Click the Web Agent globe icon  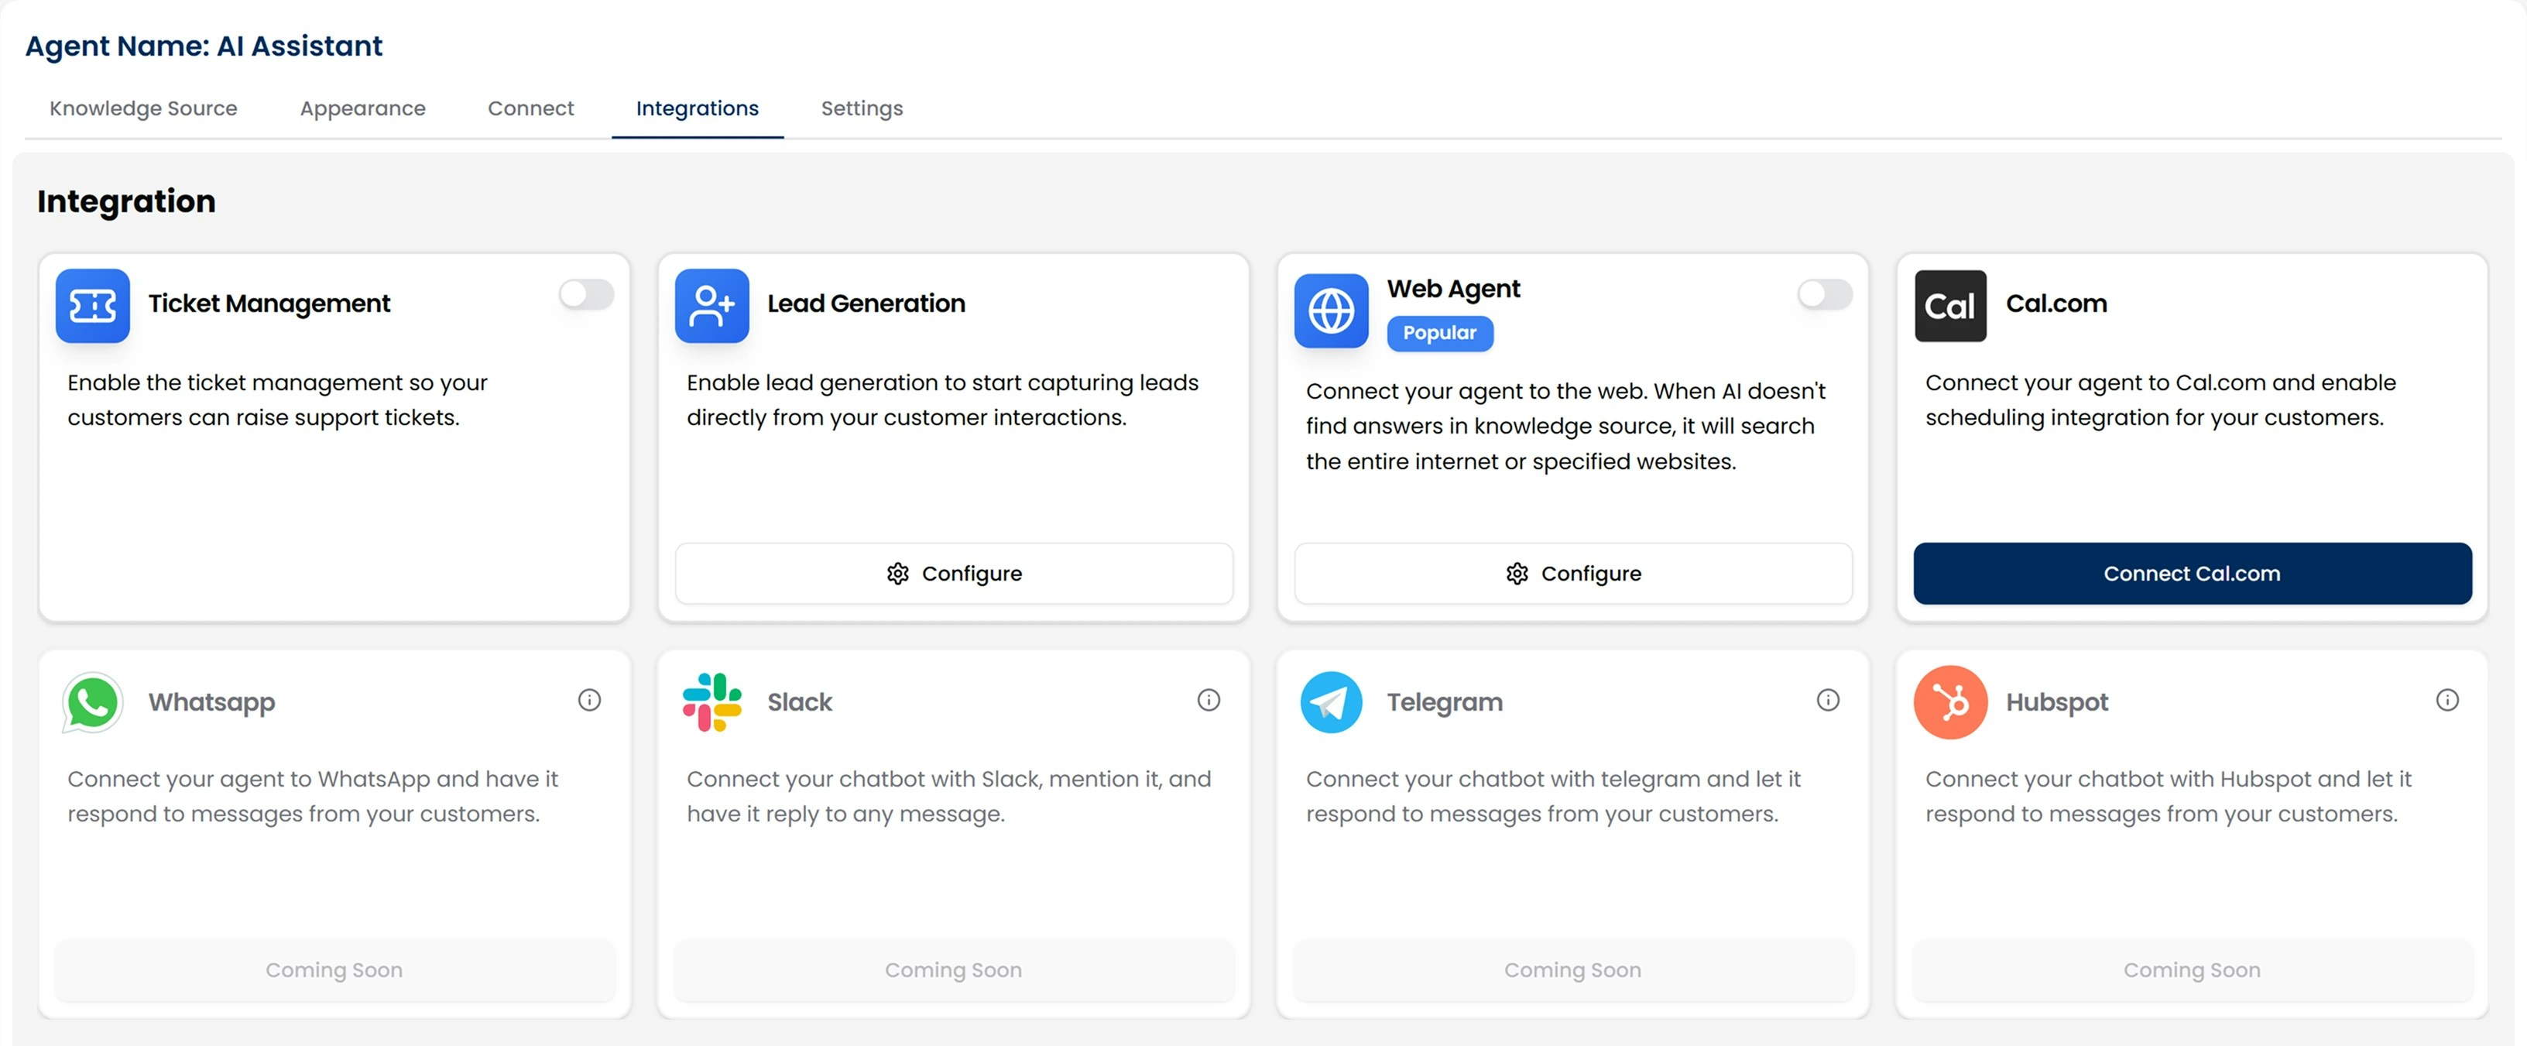1330,311
